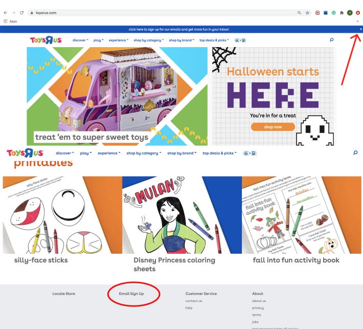This screenshot has height=329, width=363.
Task: Click the email sign-up blue banner text
Action: point(179,30)
